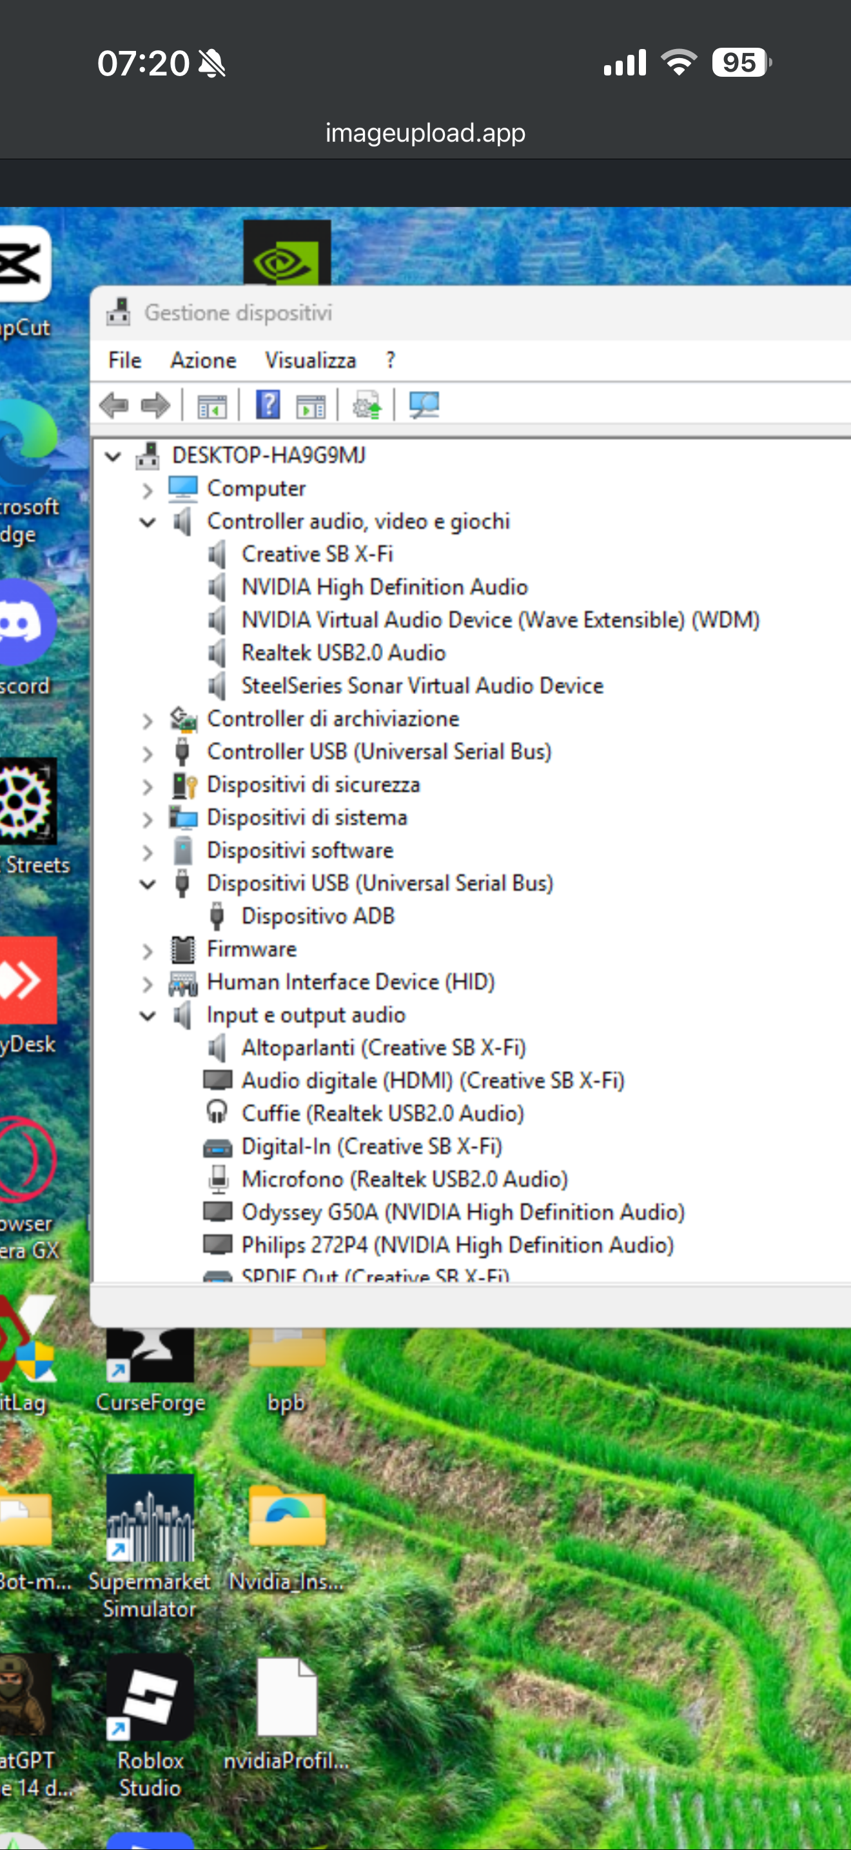Select Philips 272P4 (NVIDIA High Definition Audio)
Image resolution: width=851 pixels, height=1850 pixels.
tap(458, 1246)
